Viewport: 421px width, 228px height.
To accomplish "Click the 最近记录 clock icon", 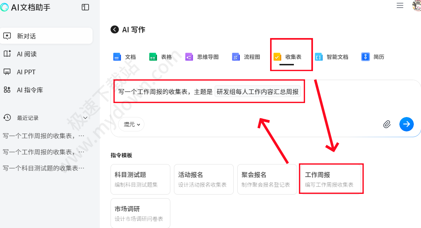I will click(7, 117).
